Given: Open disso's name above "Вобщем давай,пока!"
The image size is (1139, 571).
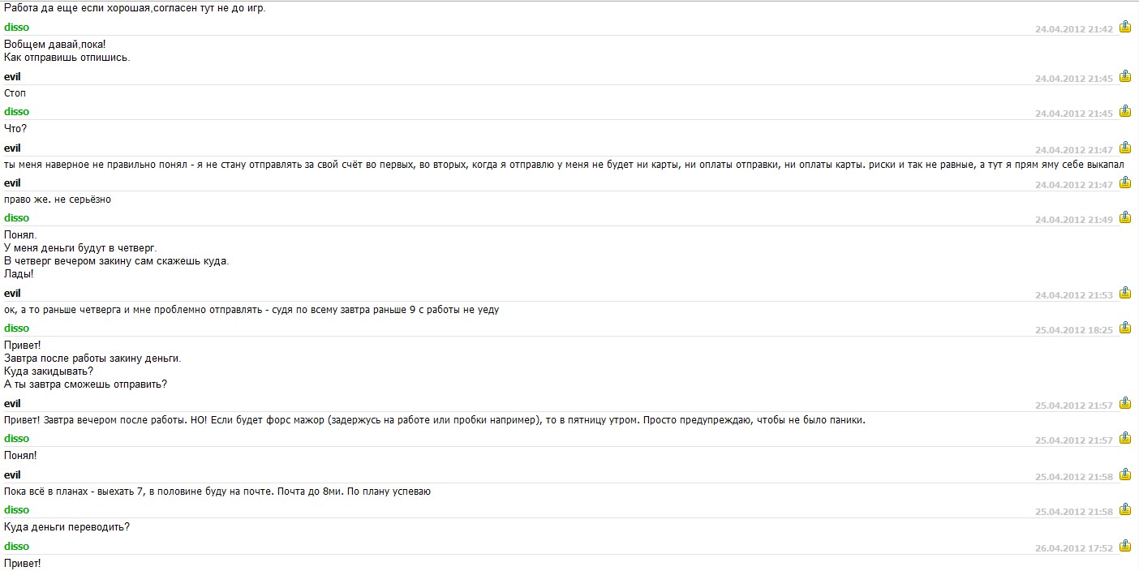Looking at the screenshot, I should tap(16, 28).
